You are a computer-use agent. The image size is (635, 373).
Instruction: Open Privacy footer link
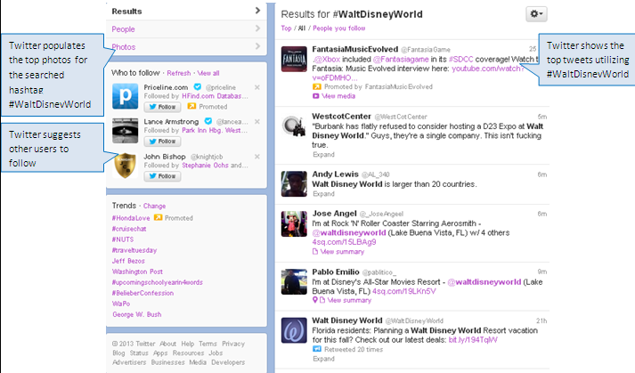(233, 344)
